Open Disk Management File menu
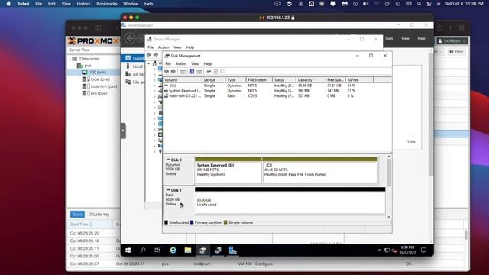This screenshot has width=489, height=275. [168, 63]
